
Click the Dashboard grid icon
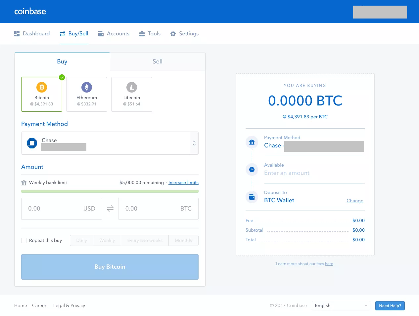17,34
